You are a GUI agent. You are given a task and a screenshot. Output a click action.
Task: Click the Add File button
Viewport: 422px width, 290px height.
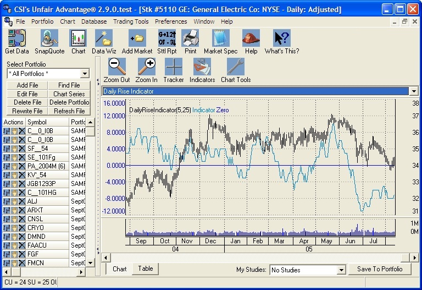27,85
